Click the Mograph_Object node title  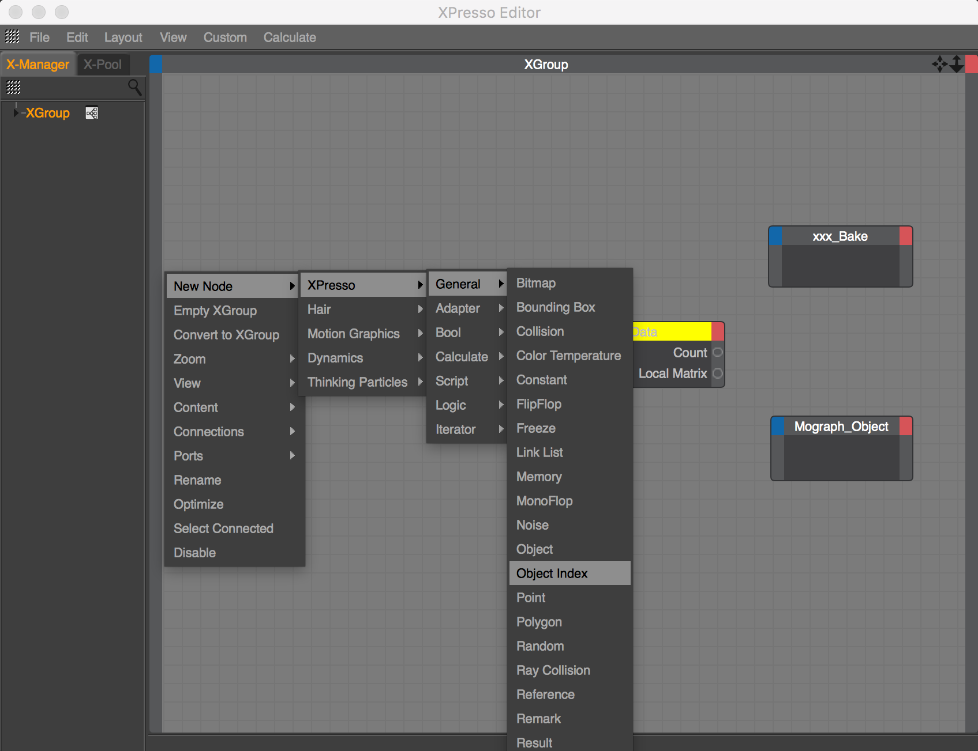841,427
